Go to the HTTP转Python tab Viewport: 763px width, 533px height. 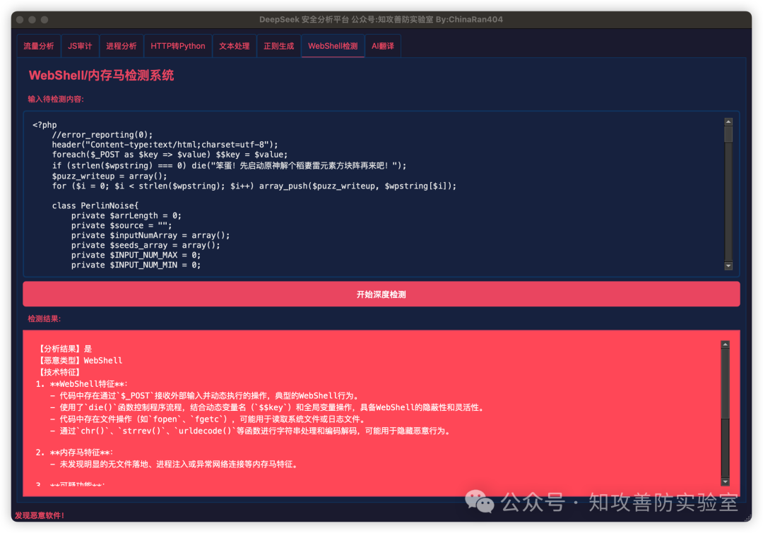click(x=177, y=46)
